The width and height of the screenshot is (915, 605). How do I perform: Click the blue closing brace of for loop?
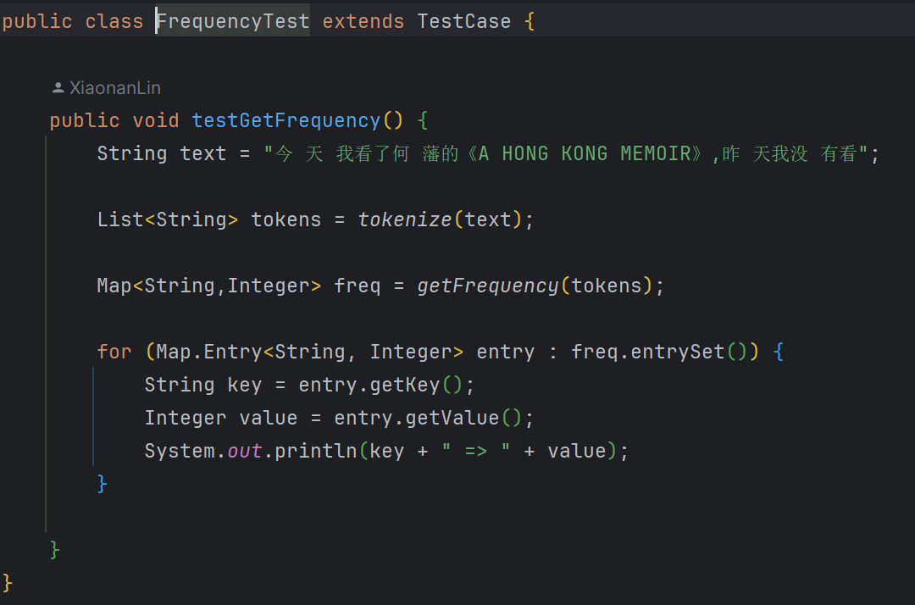103,484
